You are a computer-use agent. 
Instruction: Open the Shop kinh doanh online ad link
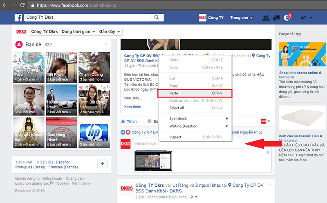(x=301, y=73)
